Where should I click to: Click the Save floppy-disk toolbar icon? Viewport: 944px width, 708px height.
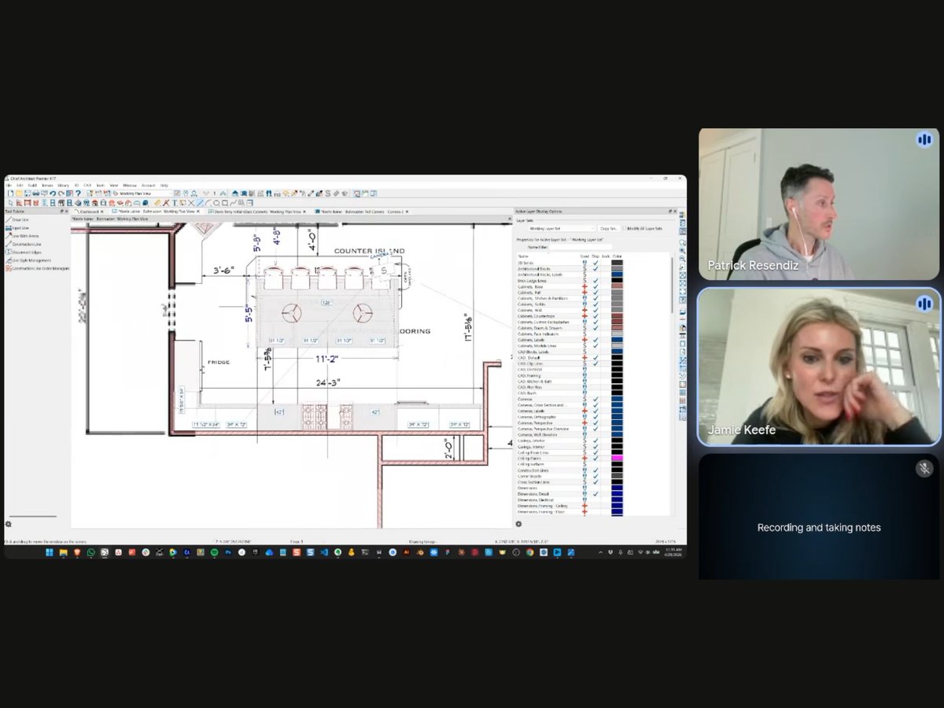[x=28, y=194]
